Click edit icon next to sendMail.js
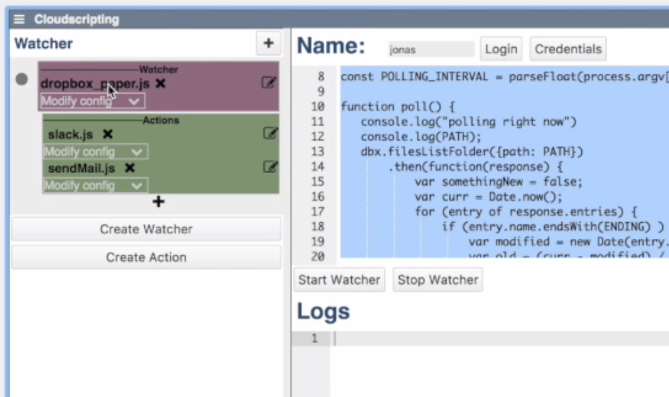669x397 pixels. click(x=270, y=167)
